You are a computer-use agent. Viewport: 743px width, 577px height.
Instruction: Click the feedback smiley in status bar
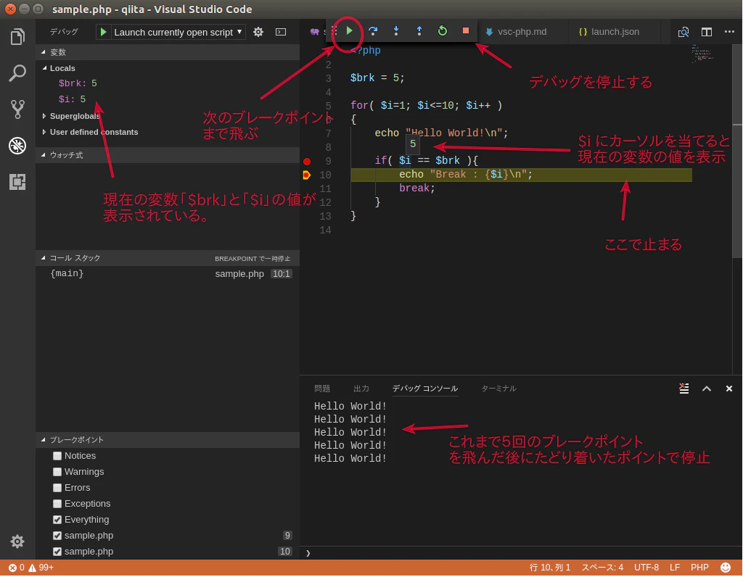(726, 568)
